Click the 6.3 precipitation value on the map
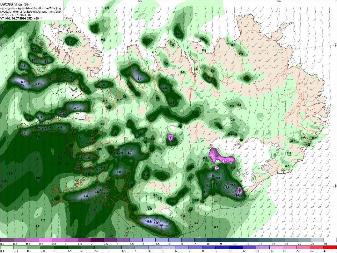This screenshot has width=337, height=253. (23, 82)
